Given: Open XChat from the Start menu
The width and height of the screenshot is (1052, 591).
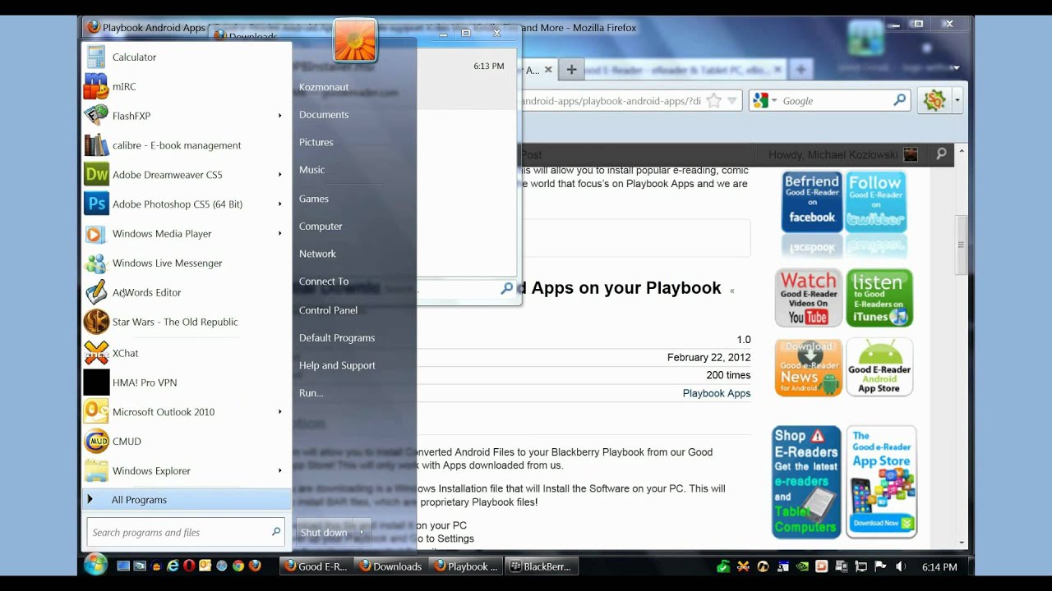Looking at the screenshot, I should [187, 353].
